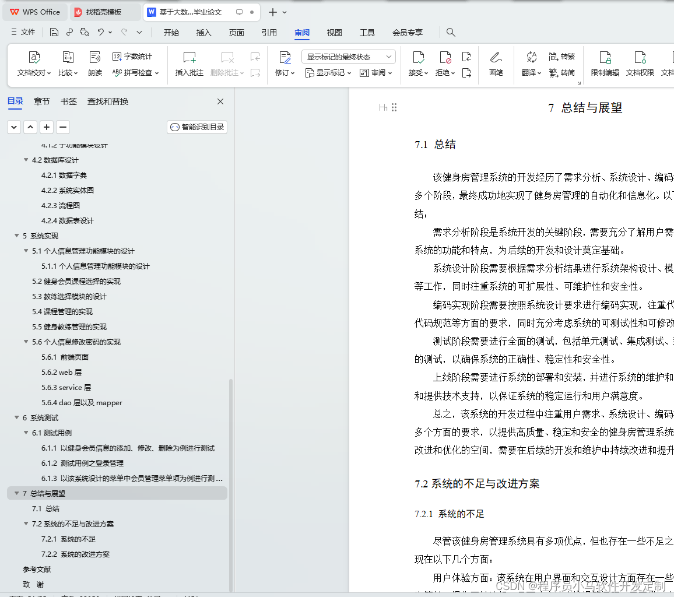Switch to the 章节 navigation tab
Image resolution: width=674 pixels, height=597 pixels.
42,101
